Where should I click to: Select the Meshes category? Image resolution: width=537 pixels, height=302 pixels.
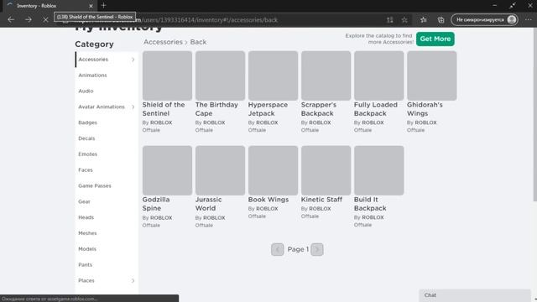pos(87,233)
